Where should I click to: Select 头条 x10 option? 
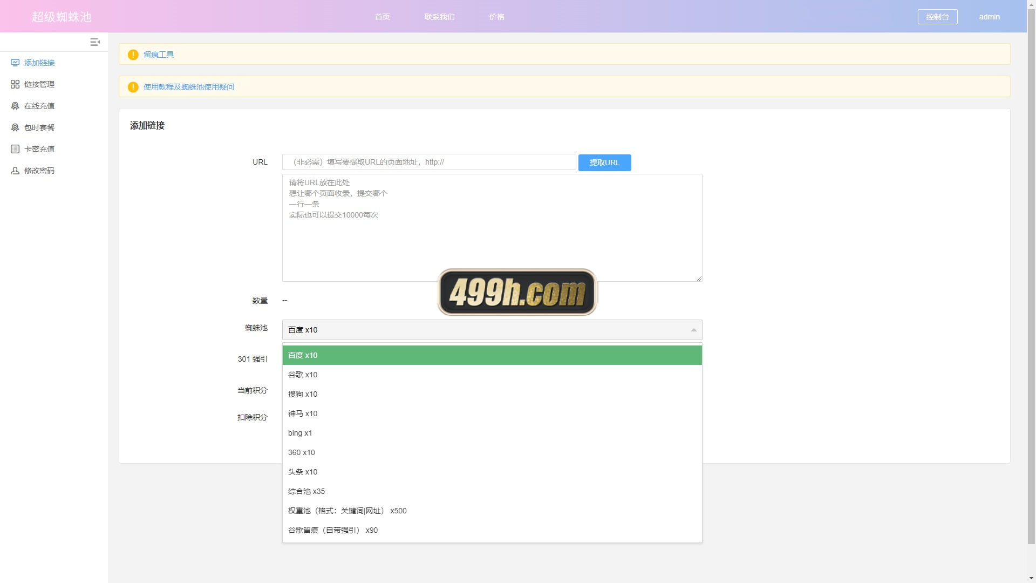(492, 472)
